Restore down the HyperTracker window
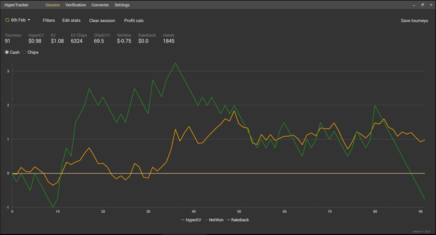This screenshot has height=235, width=436. [422, 5]
